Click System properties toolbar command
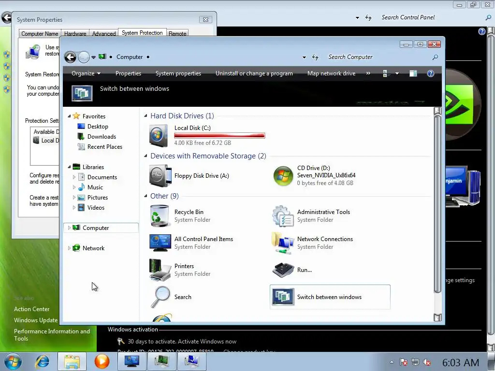495x371 pixels. pos(178,73)
